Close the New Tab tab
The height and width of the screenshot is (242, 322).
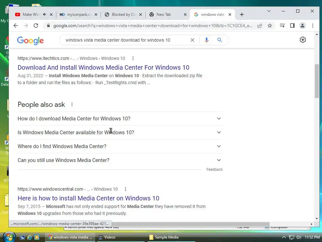click(x=185, y=14)
